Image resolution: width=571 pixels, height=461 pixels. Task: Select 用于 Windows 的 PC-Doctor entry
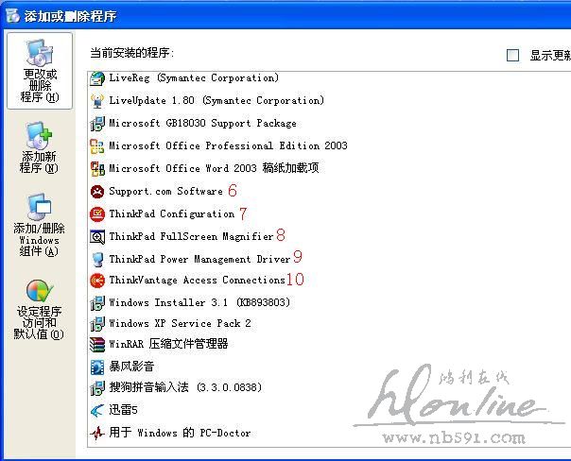point(181,433)
